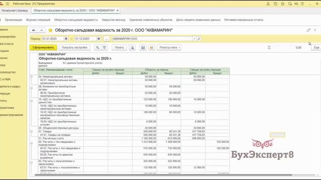Open Справочники sidebar section
This screenshot has width=321, height=180.
point(7,108)
